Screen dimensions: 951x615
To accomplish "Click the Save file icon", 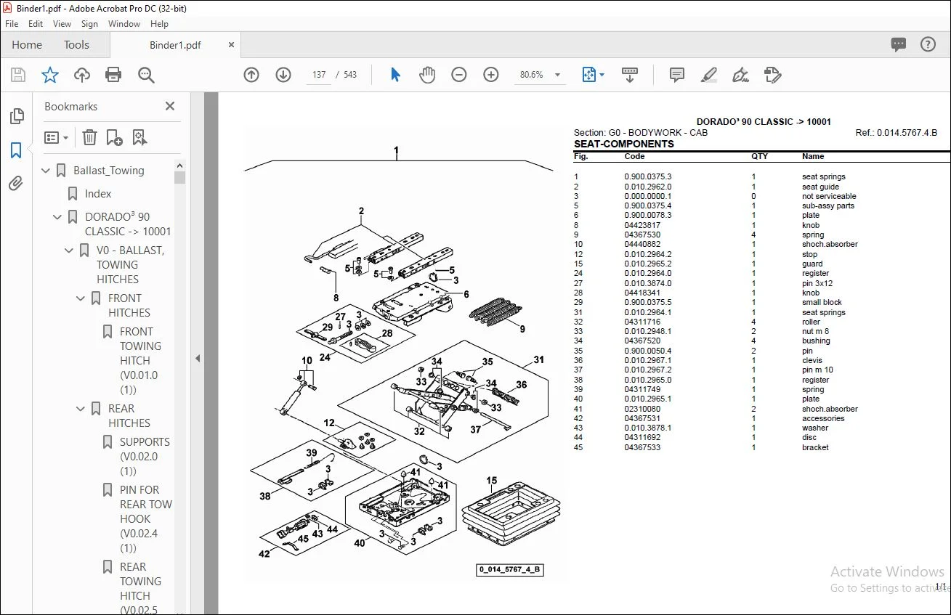I will pyautogui.click(x=18, y=75).
